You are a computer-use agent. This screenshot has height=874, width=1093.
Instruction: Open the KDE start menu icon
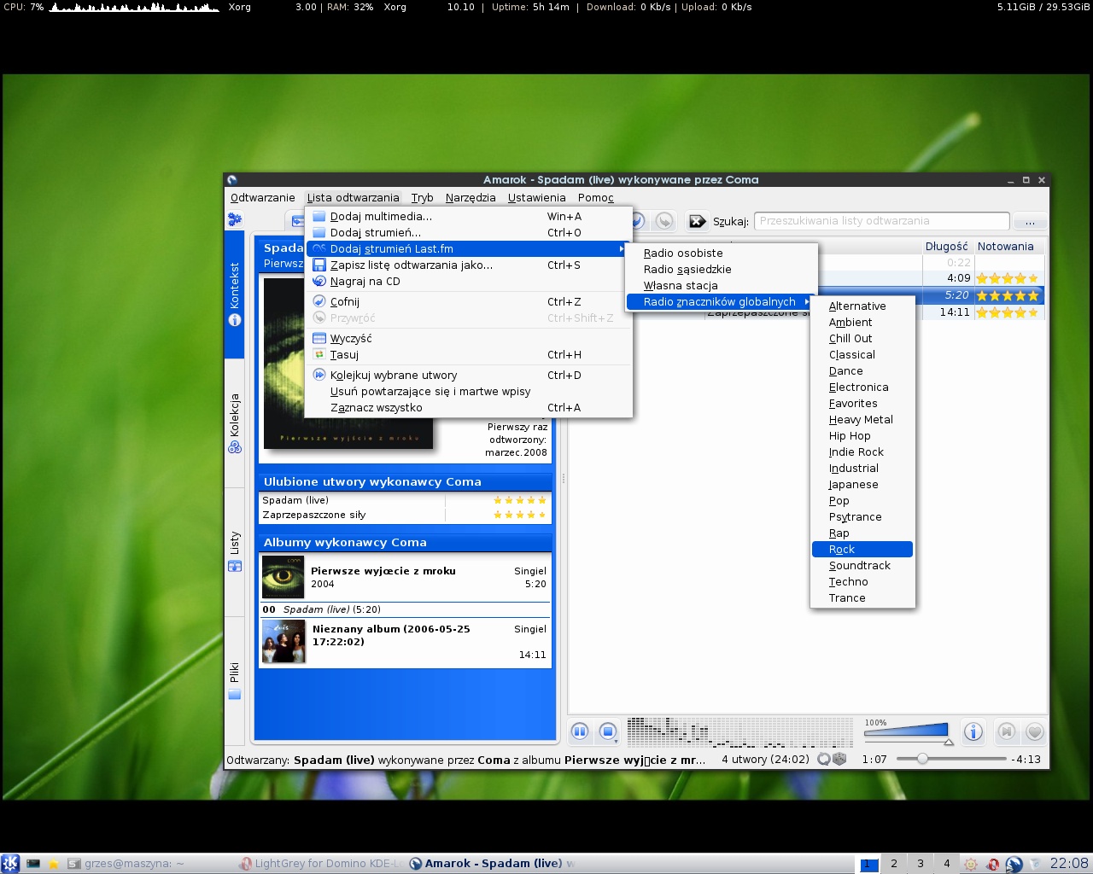(10, 863)
